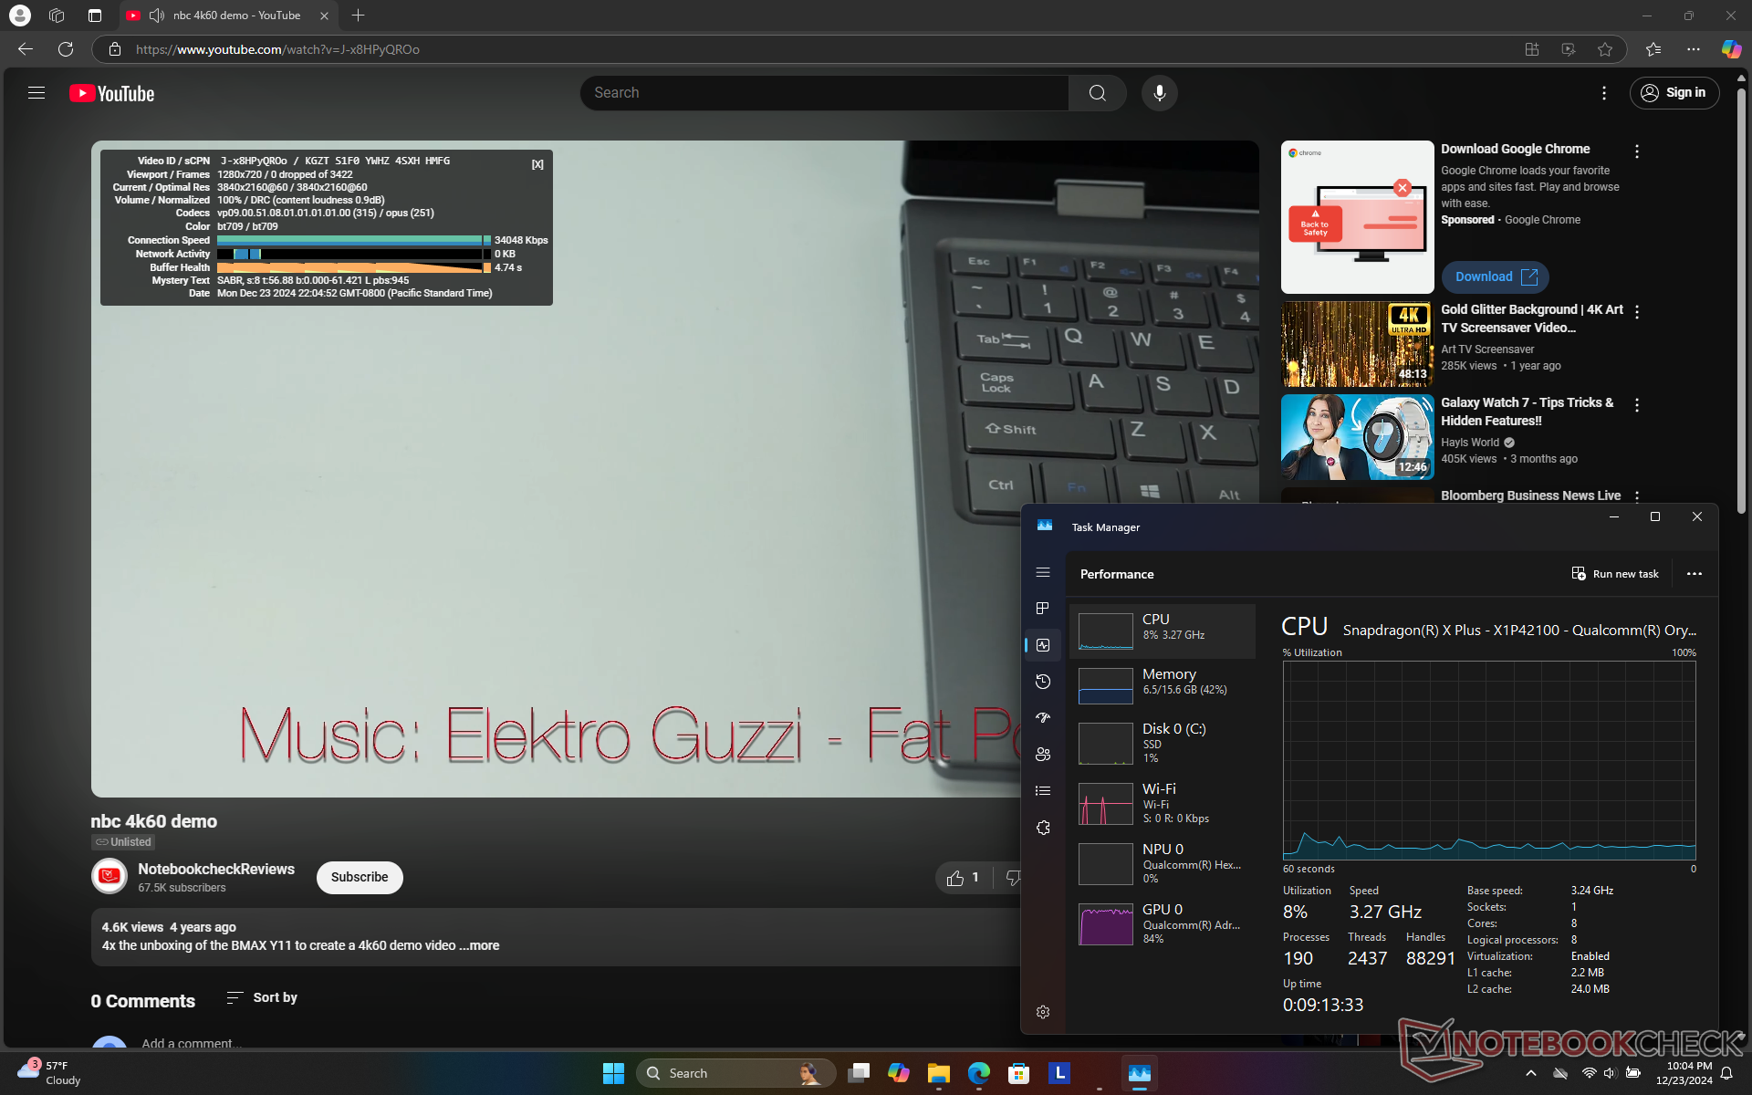This screenshot has width=1752, height=1095.
Task: Open Task Manager App history icon
Action: (x=1043, y=682)
